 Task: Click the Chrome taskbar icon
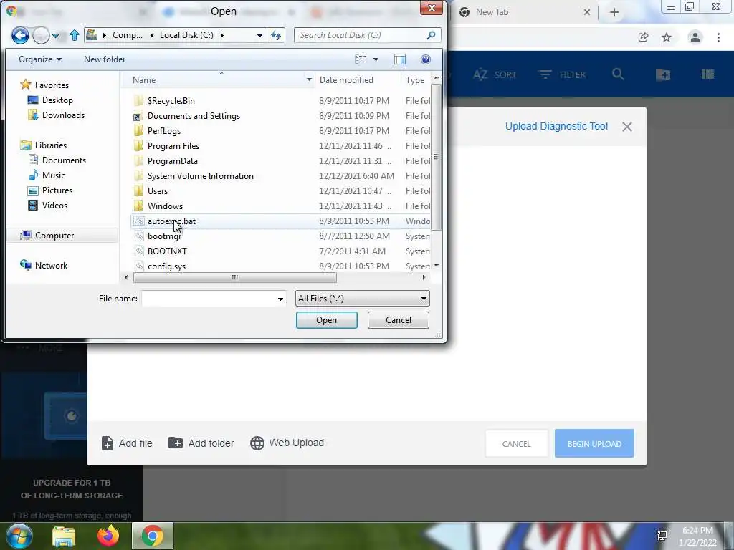point(153,536)
